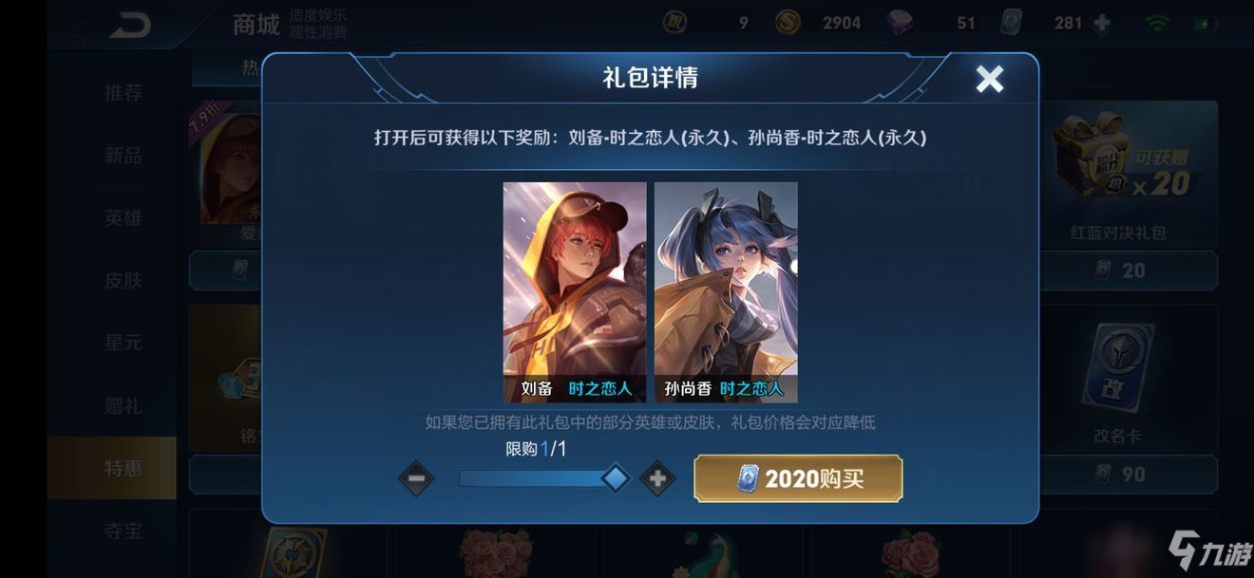Decrease purchase quantity with minus button
This screenshot has width=1254, height=578.
pos(416,478)
